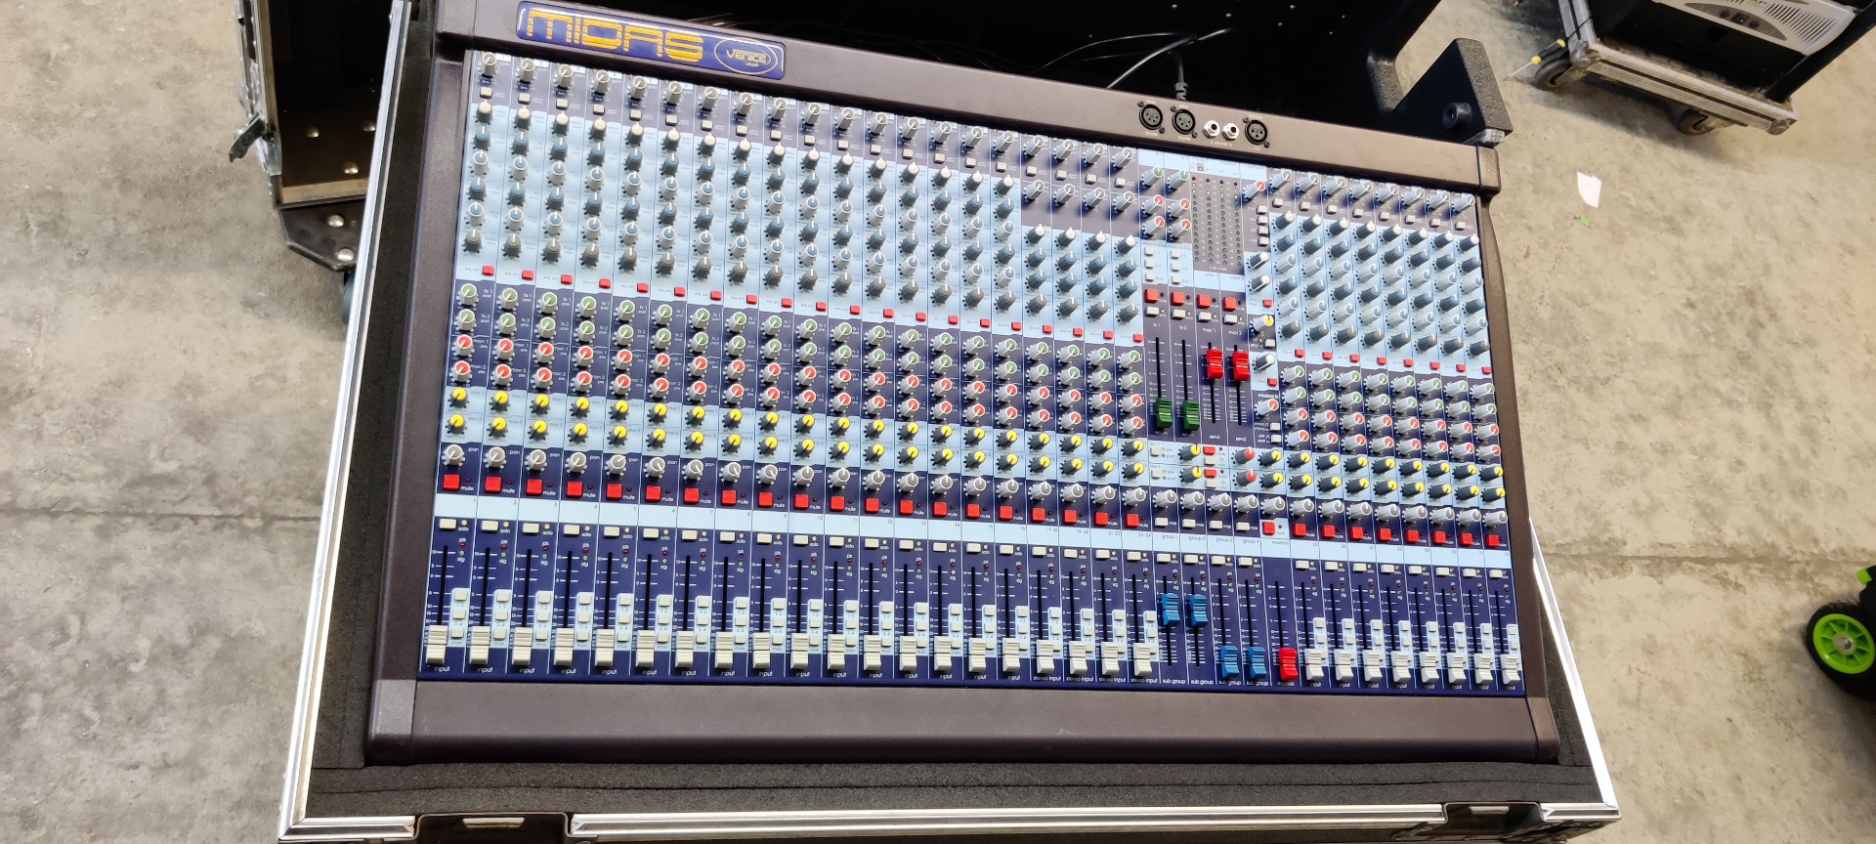This screenshot has height=844, width=1876.
Task: Click the LED level meter bridge
Action: coord(1216,222)
